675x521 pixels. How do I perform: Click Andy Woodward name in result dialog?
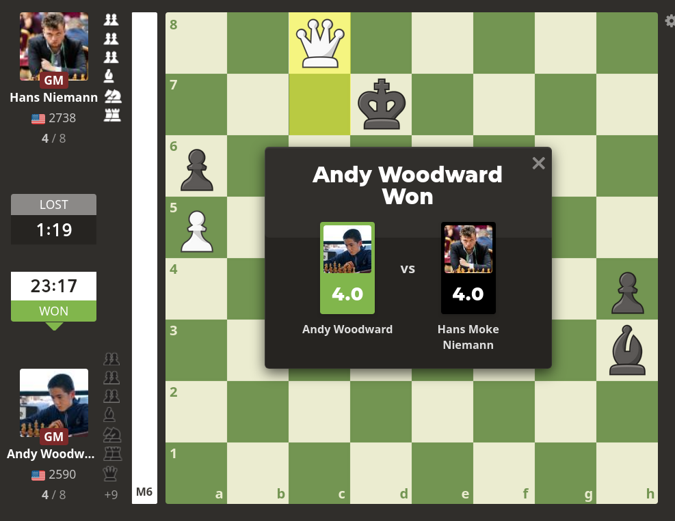click(x=347, y=329)
